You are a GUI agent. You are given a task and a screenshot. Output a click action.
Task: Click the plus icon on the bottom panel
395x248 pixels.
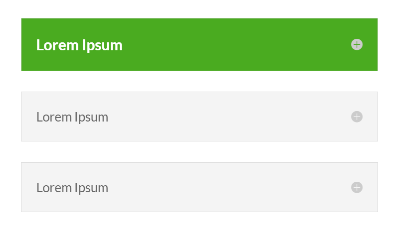point(357,187)
